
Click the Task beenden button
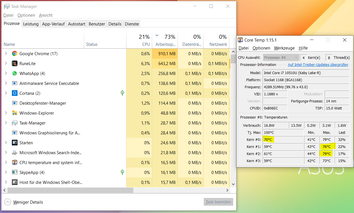tap(218, 202)
